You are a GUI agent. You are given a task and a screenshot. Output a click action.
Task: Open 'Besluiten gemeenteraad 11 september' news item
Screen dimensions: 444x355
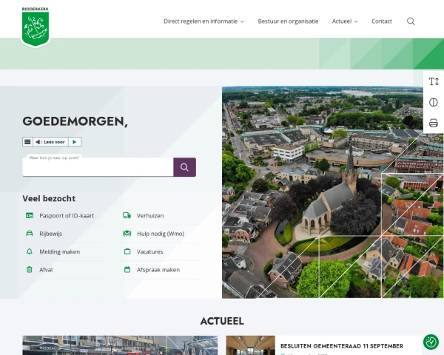click(341, 345)
